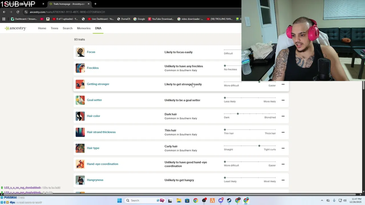Viewport: 365px width, 205px height.
Task: Open the Hair type trait link
Action: pos(93,148)
